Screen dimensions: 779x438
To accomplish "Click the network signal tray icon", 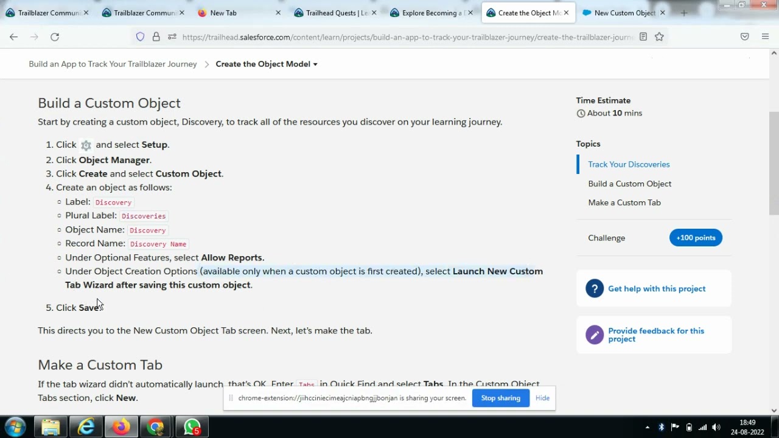I will [x=702, y=427].
